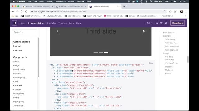
Task: Open Button group component page
Action: pyautogui.click(x=19, y=77)
